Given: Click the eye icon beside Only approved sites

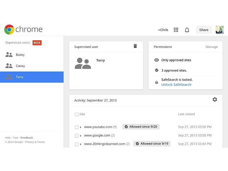Looking at the screenshot, I should tap(157, 60).
